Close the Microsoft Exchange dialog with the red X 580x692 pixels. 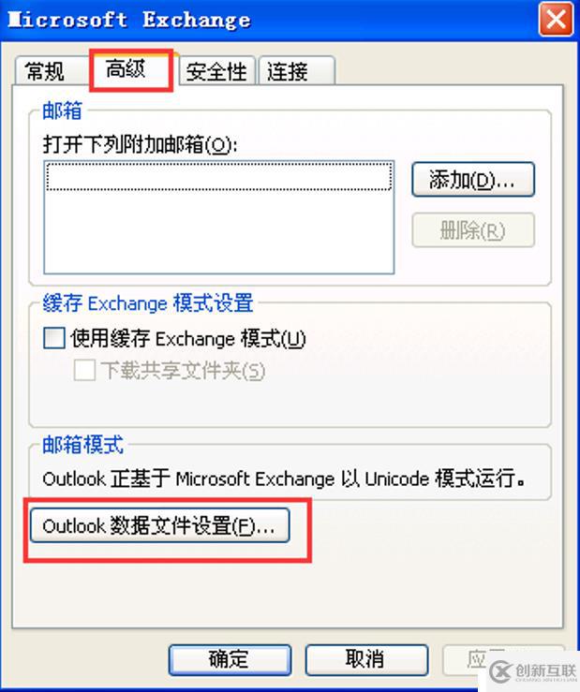[556, 20]
